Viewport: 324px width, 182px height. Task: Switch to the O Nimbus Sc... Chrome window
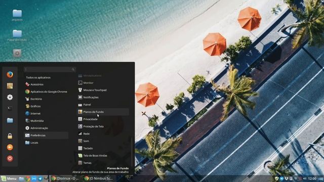point(99,178)
